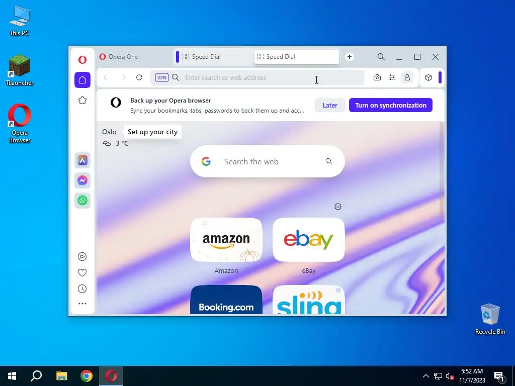This screenshot has height=386, width=515.
Task: Open Bookmarks star icon in sidebar
Action: (82, 100)
